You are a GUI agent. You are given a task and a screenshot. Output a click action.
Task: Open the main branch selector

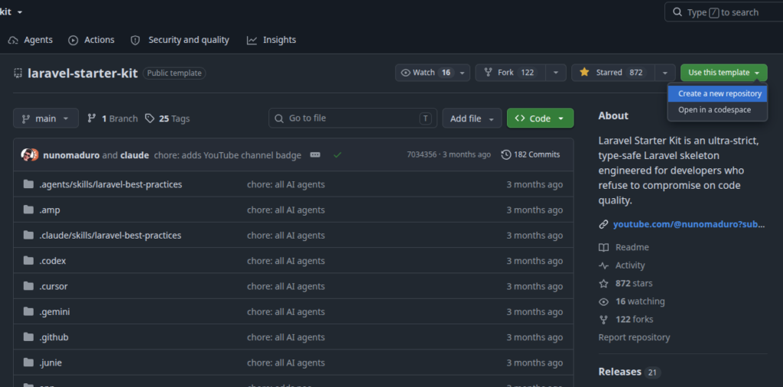coord(46,119)
